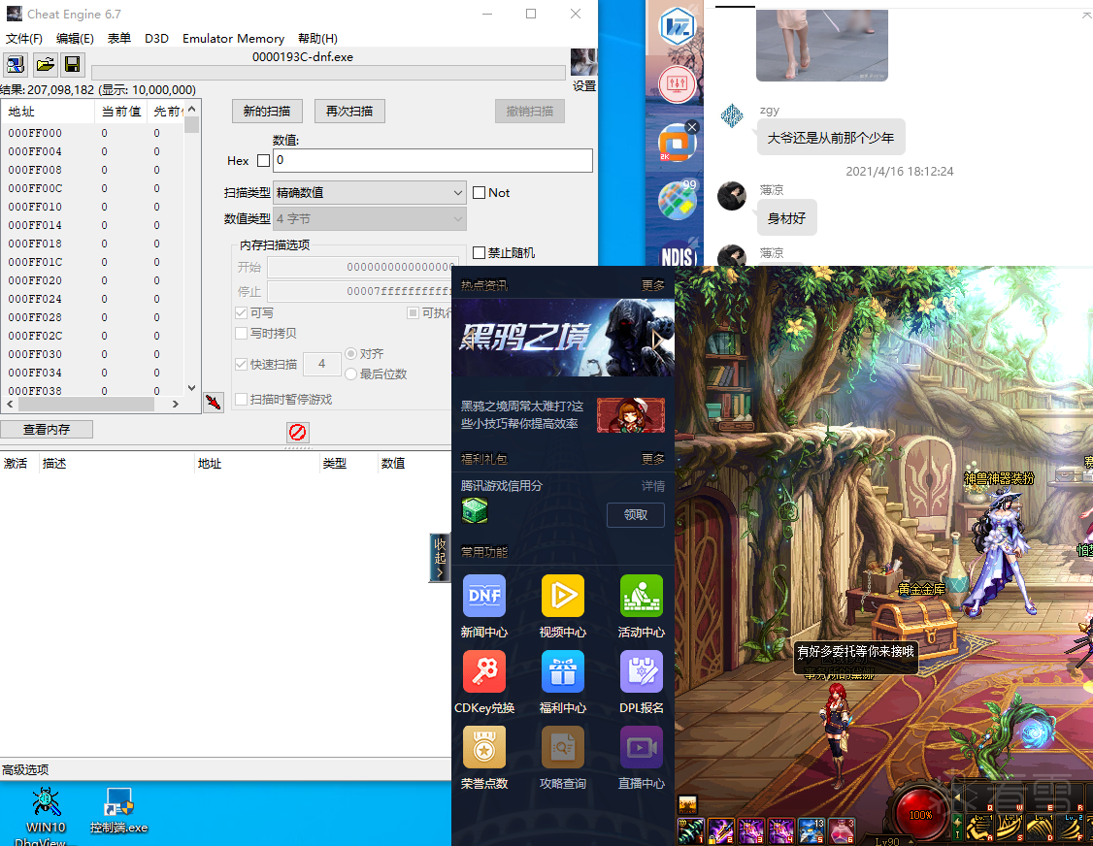Open the 编辑(E) menu

pyautogui.click(x=76, y=39)
